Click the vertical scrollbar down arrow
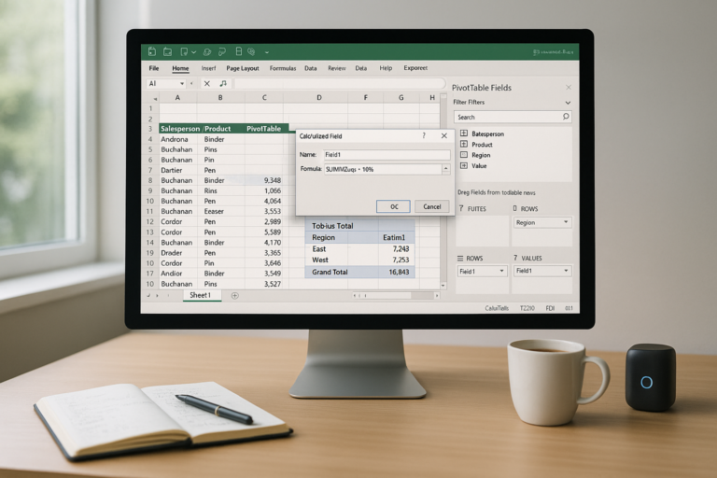 coord(443,286)
